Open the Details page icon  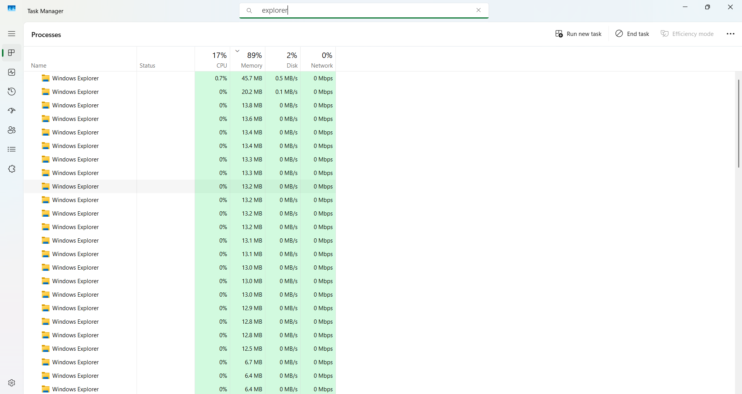click(x=12, y=149)
